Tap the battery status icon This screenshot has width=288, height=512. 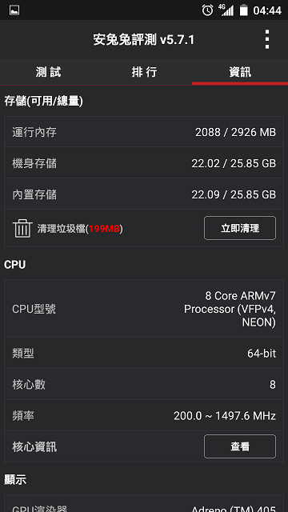point(243,10)
